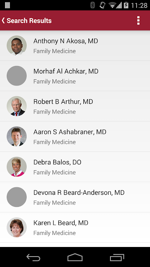The height and width of the screenshot is (267, 150).
Task: Open the three-dot overflow menu
Action: click(138, 20)
